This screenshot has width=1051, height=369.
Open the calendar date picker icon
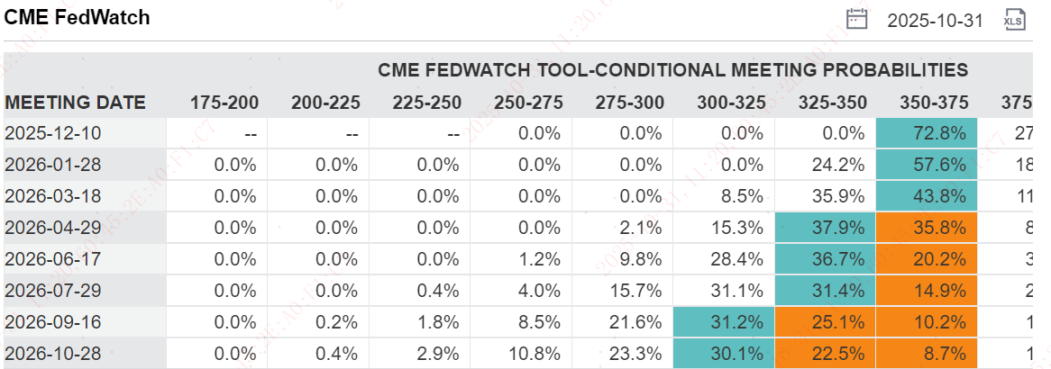pos(856,19)
